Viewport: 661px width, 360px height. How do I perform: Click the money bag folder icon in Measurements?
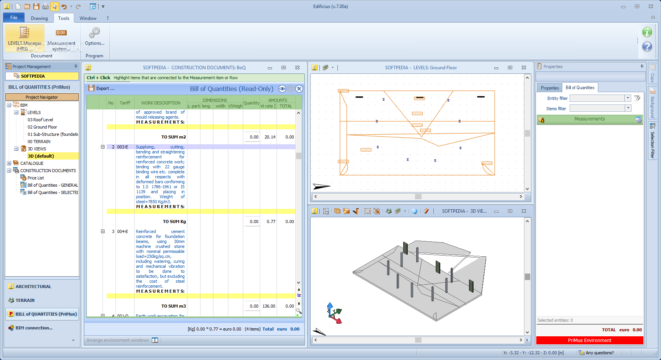point(541,120)
